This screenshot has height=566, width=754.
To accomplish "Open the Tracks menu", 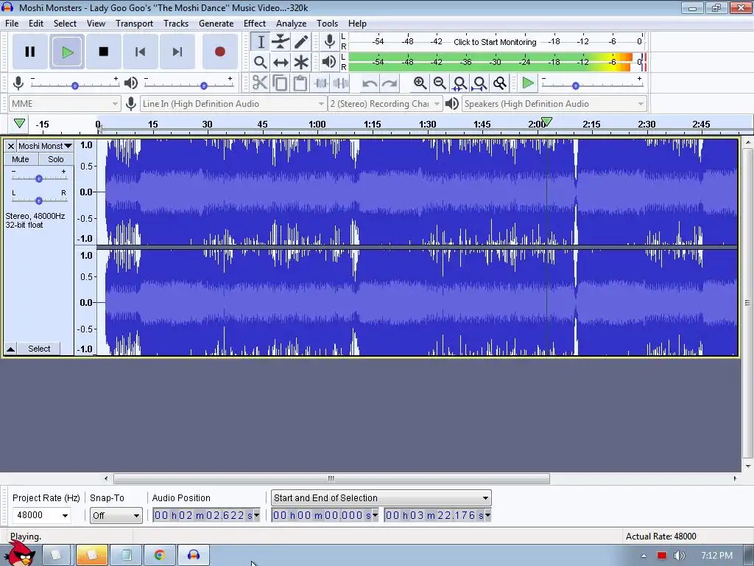I will pyautogui.click(x=175, y=24).
